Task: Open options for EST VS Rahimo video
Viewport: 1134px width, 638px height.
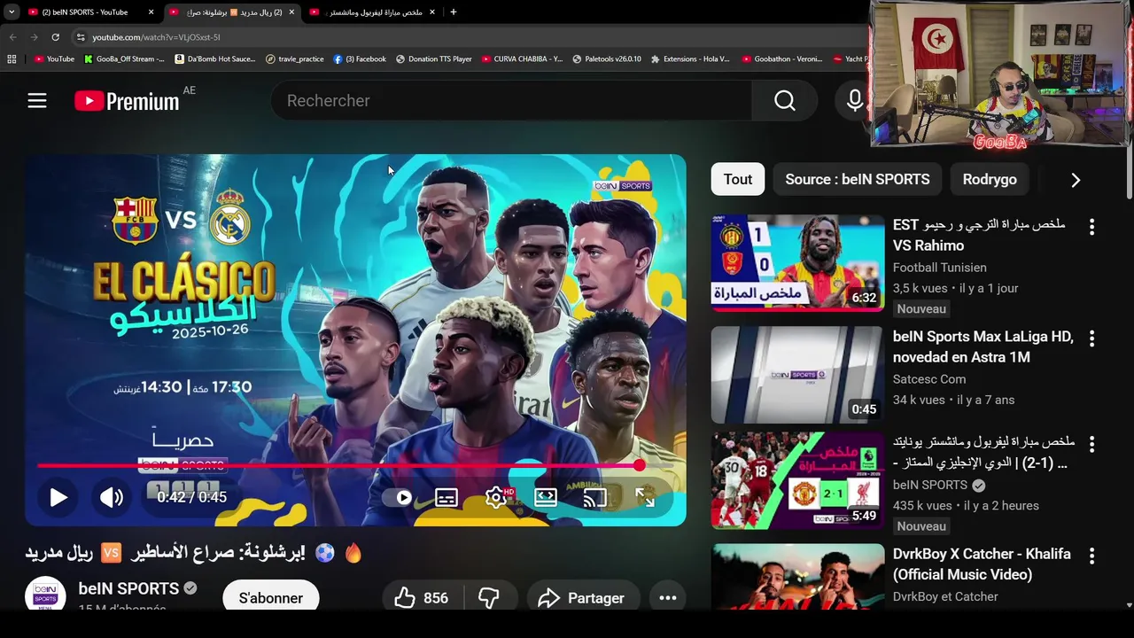Action: (x=1091, y=227)
